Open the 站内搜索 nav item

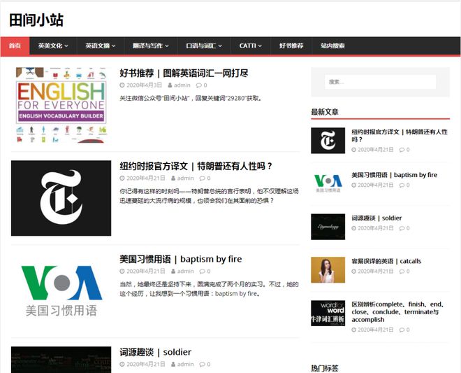[x=332, y=45]
